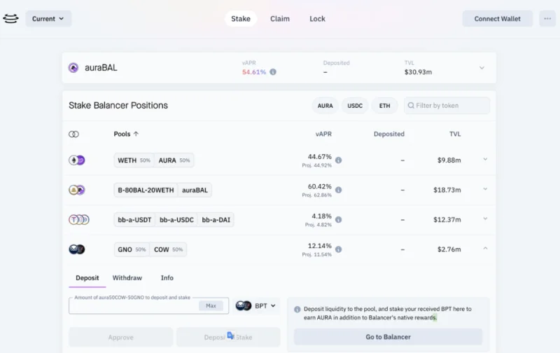Click the search magnifier icon in filter box
Image resolution: width=560 pixels, height=353 pixels.
point(411,105)
